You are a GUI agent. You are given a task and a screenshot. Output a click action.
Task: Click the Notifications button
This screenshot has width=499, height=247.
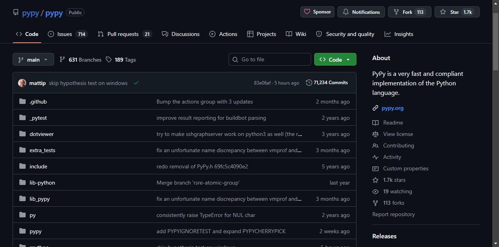[361, 12]
